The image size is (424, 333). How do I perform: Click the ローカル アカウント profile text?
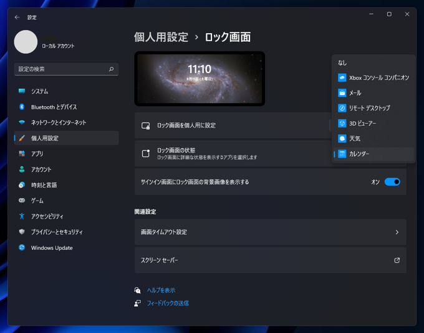58,46
